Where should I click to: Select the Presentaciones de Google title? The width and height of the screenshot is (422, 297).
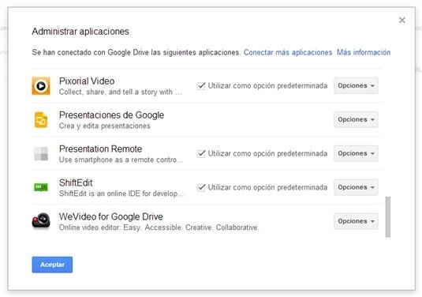(111, 115)
